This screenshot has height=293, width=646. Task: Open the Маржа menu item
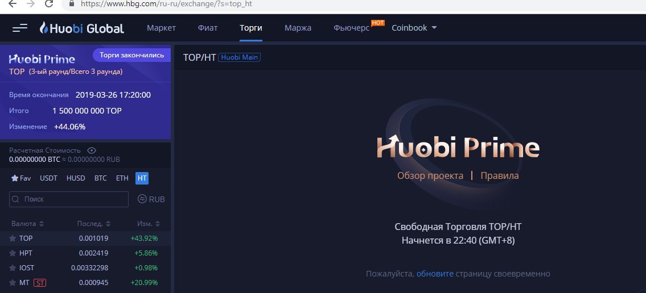298,28
